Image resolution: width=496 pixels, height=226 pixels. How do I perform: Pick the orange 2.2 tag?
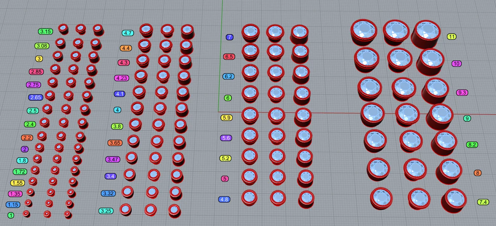click(x=27, y=138)
